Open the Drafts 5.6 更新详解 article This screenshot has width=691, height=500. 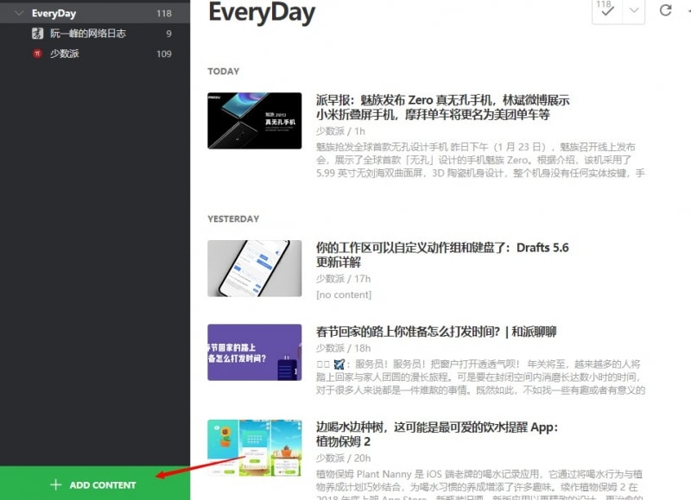(x=441, y=255)
